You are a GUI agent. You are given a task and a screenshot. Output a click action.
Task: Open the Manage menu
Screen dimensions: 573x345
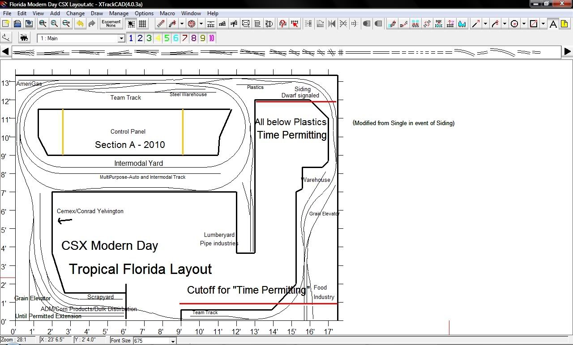119,13
